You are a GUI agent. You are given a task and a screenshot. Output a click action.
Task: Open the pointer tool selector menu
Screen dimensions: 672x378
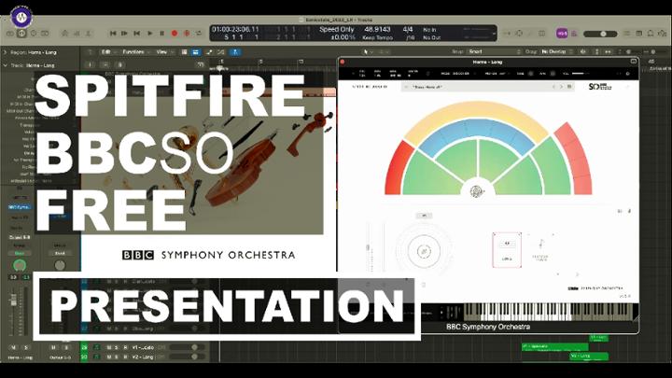(x=367, y=52)
